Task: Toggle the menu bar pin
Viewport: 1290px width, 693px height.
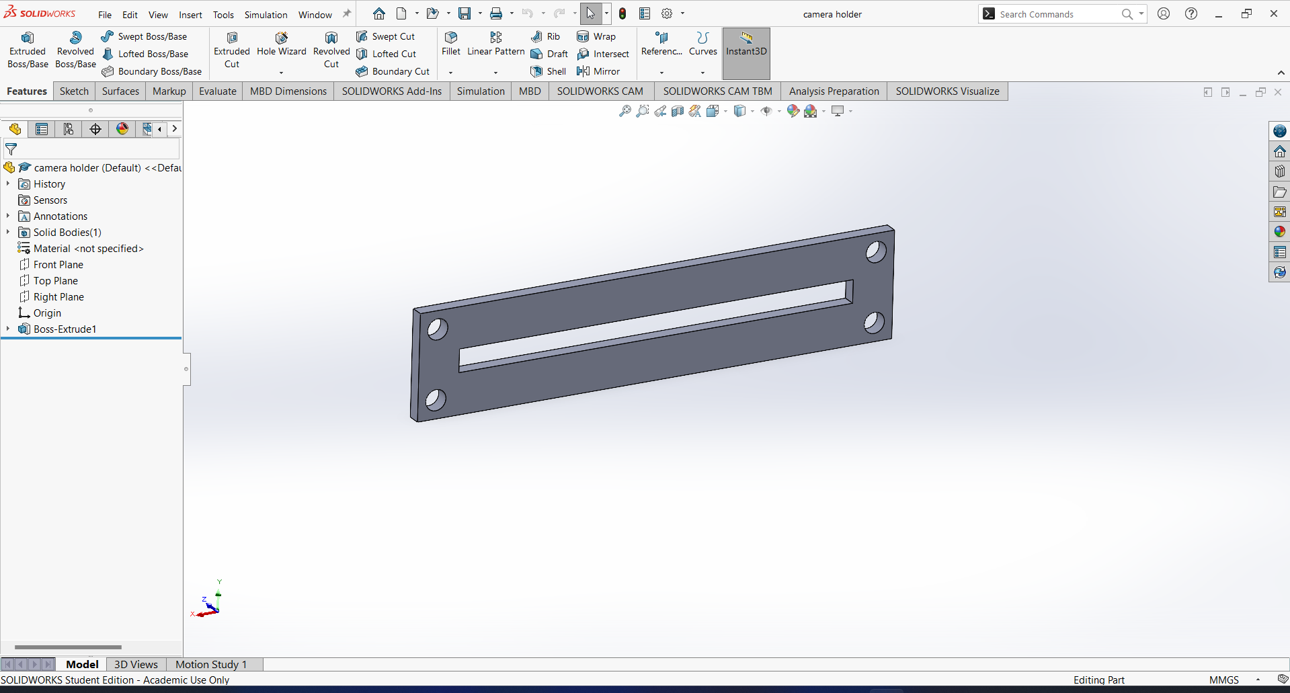Action: 347,13
